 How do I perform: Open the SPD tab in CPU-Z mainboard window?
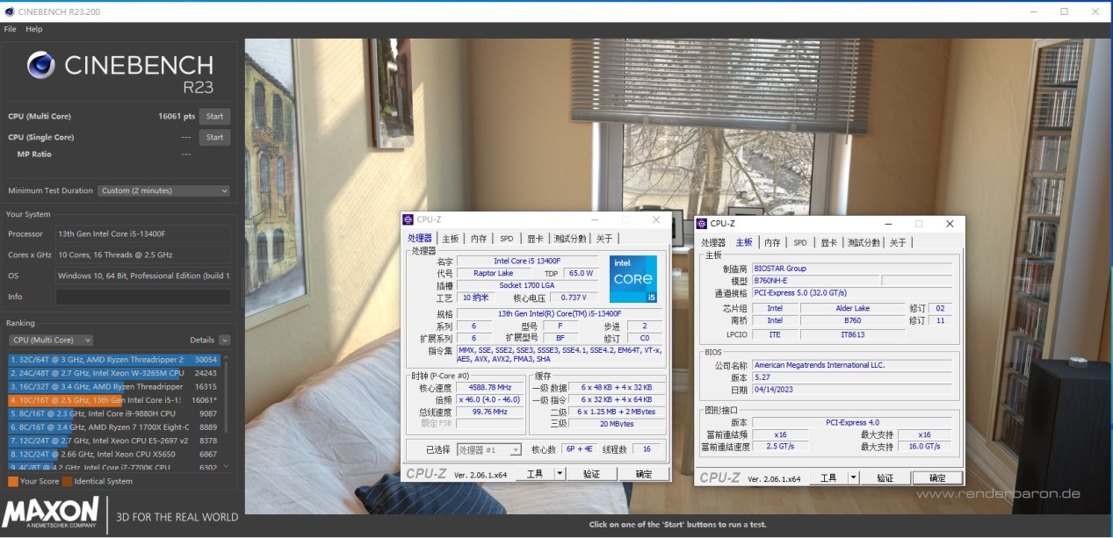(800, 242)
